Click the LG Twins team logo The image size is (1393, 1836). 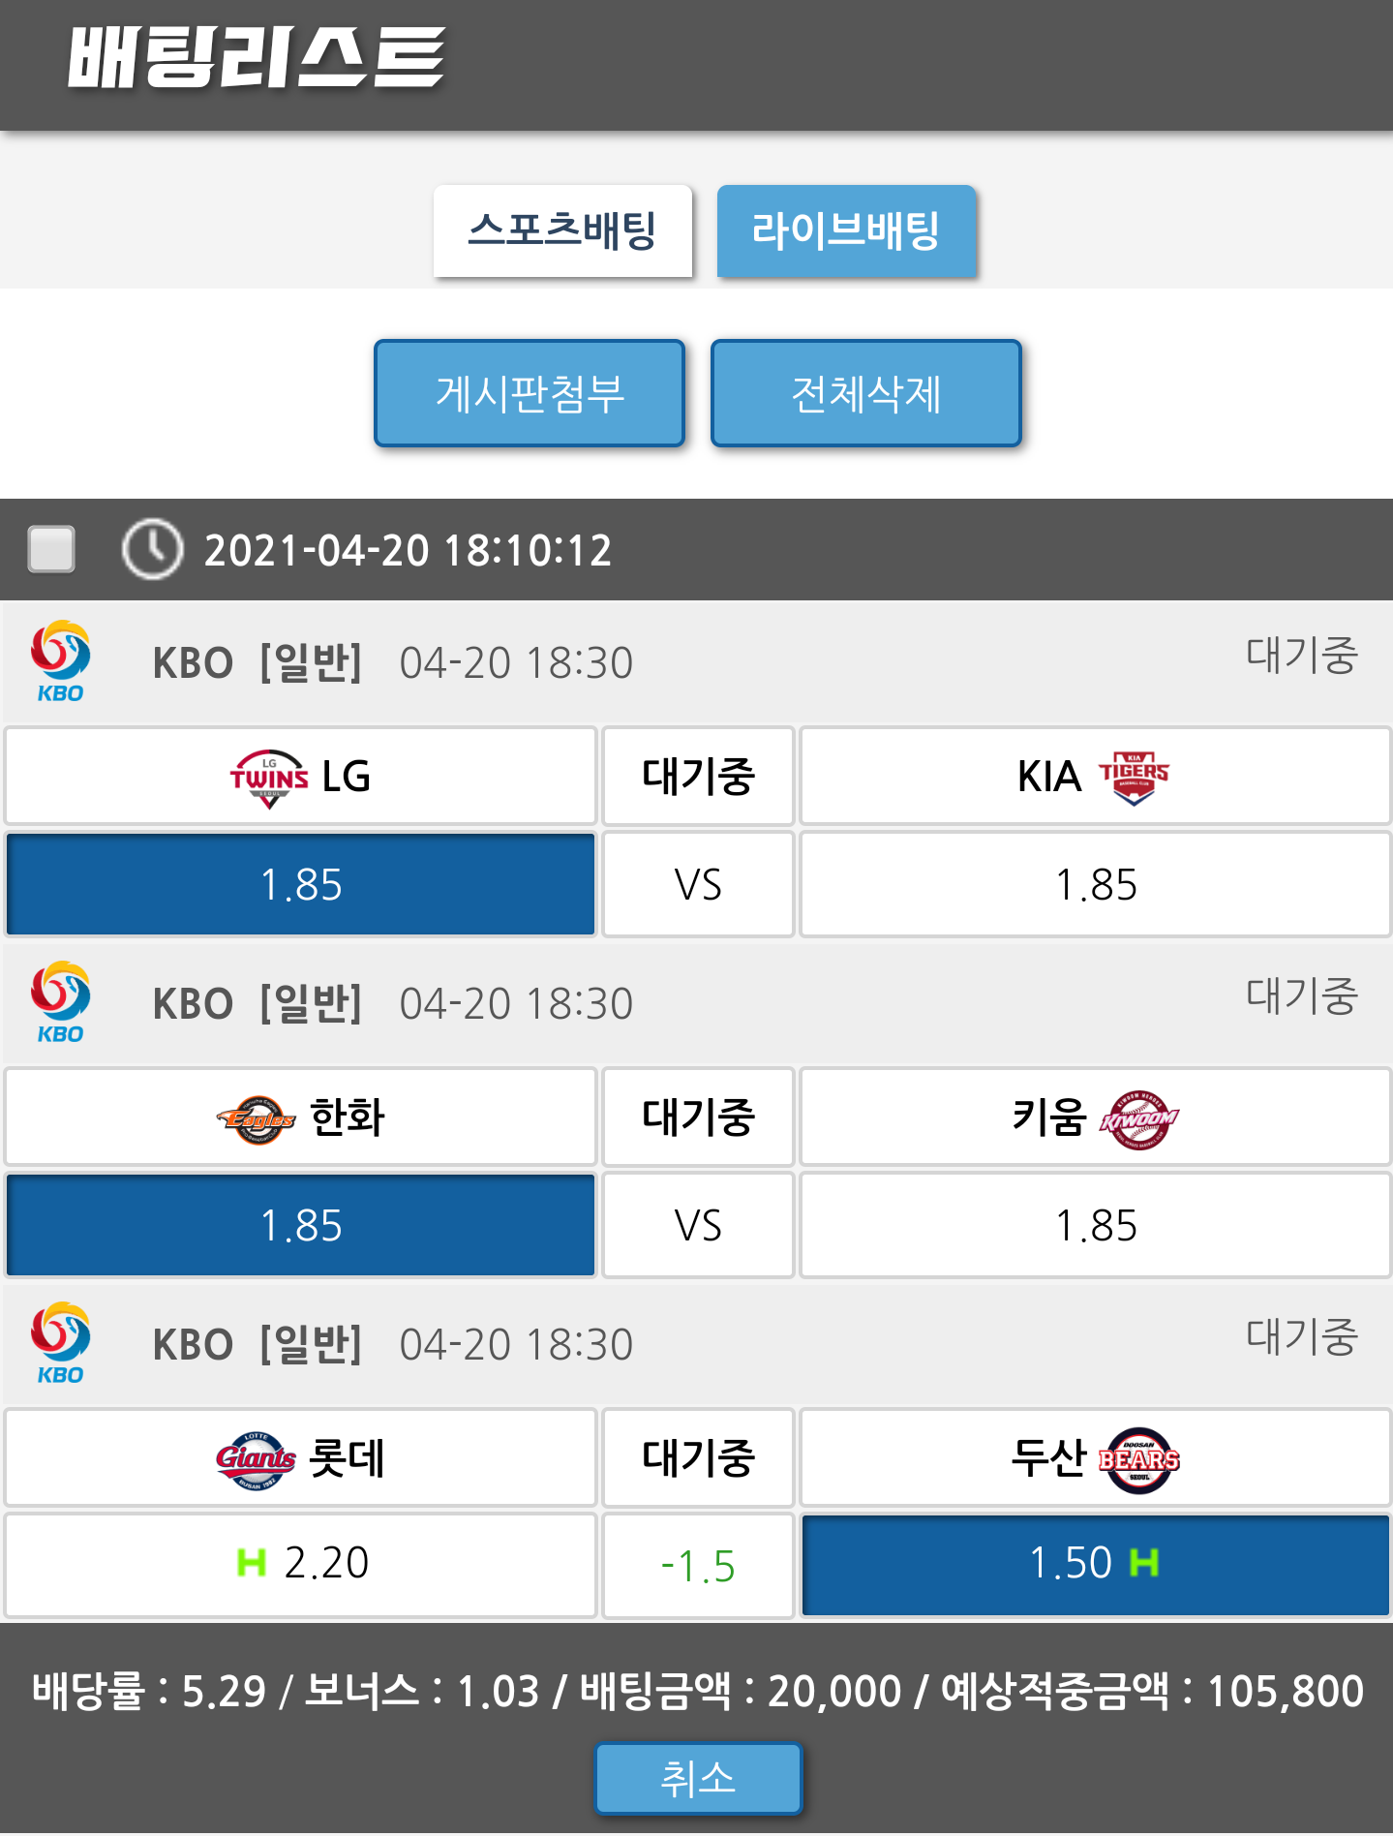268,778
